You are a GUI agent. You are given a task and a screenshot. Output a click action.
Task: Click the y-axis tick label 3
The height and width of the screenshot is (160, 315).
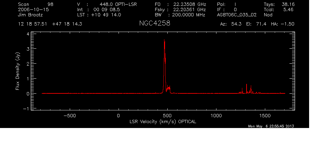tap(28, 49)
